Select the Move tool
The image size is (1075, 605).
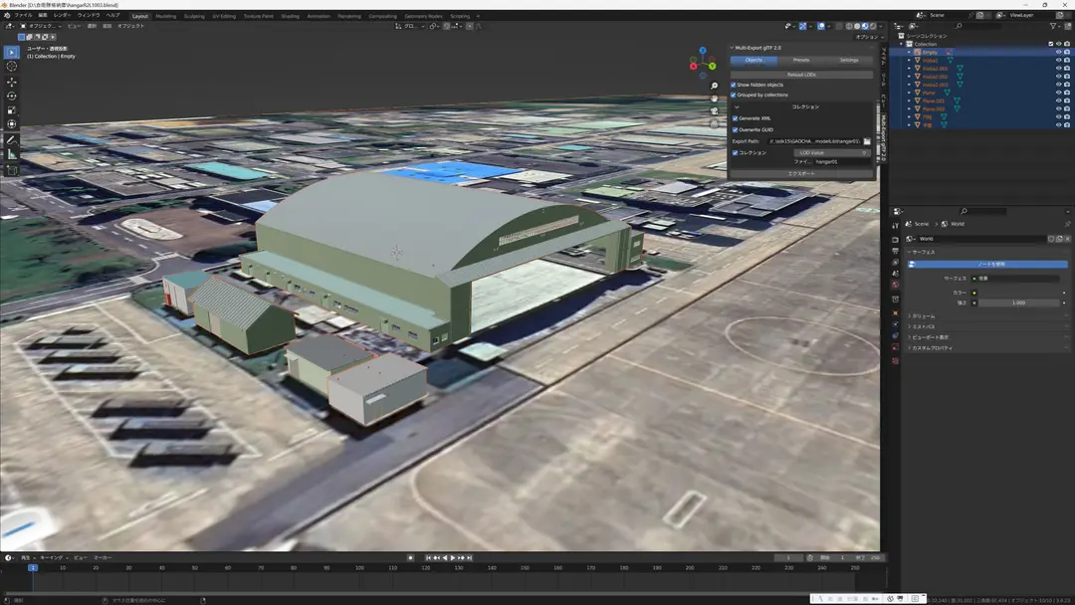[x=12, y=82]
